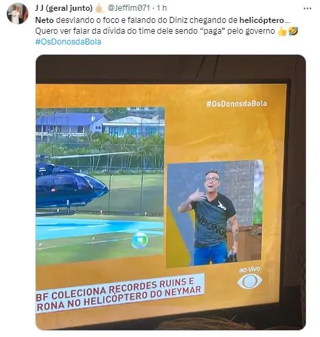Screen dimensions: 320x337
Task: Click the white #OsDonosdaBola overlay on TV screen
Action: coord(236,104)
